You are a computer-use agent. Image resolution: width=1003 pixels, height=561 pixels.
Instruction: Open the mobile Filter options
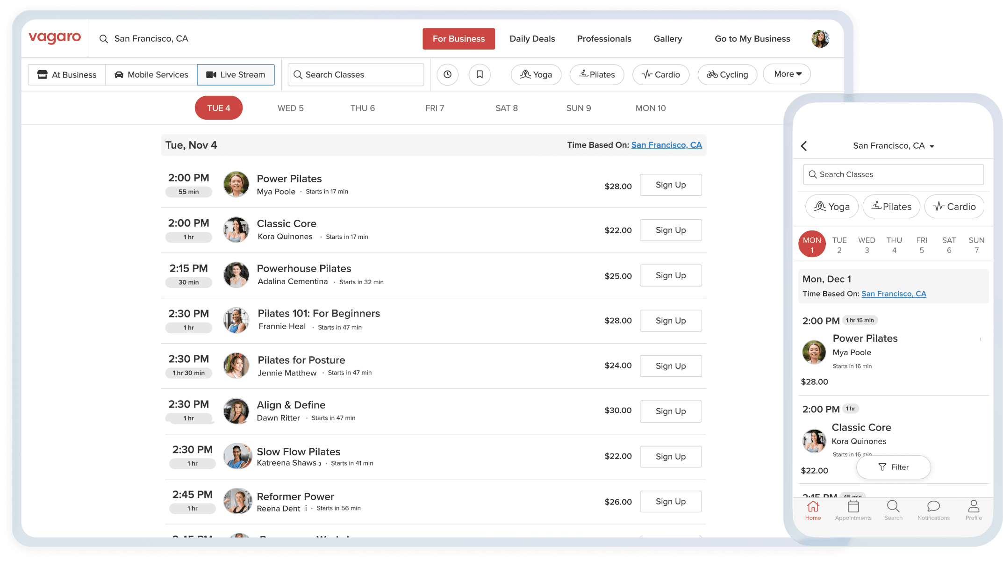tap(893, 467)
